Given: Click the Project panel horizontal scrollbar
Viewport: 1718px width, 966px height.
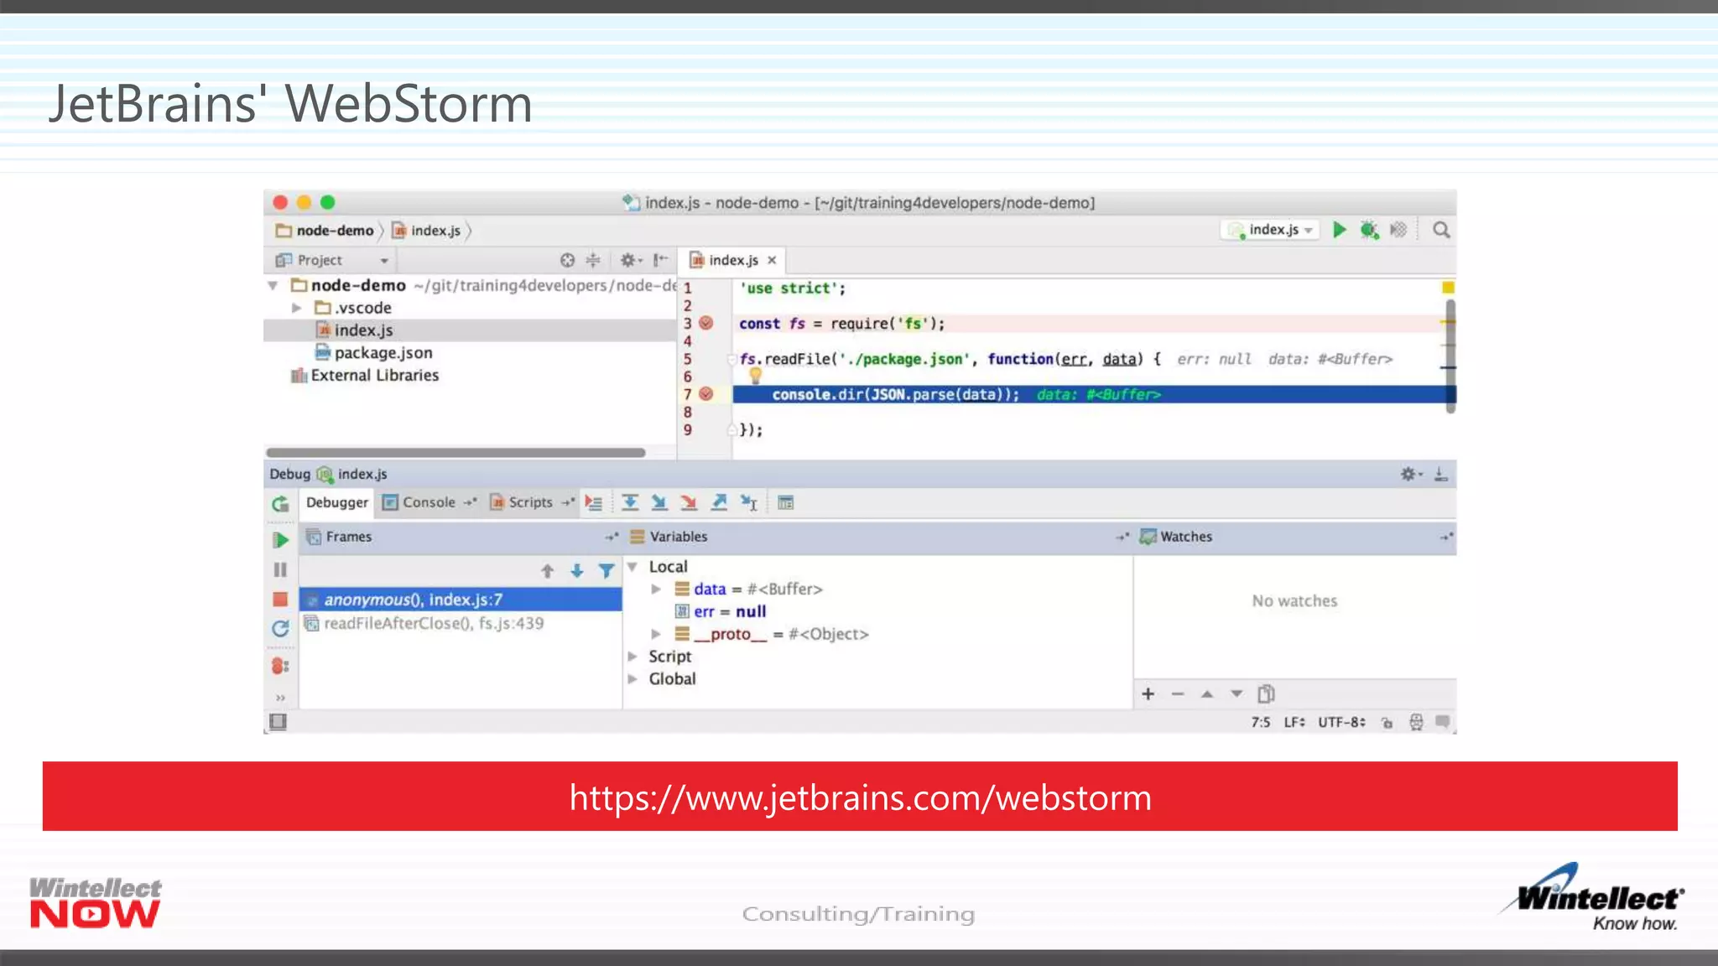Looking at the screenshot, I should click(x=456, y=453).
